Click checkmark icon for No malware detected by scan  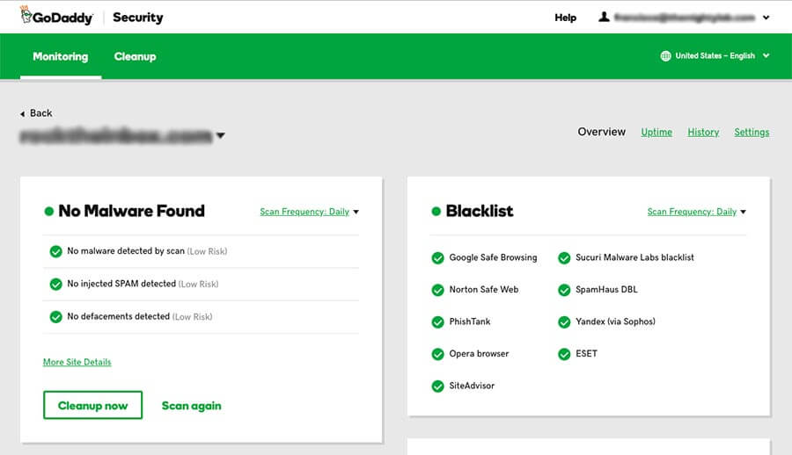[56, 251]
